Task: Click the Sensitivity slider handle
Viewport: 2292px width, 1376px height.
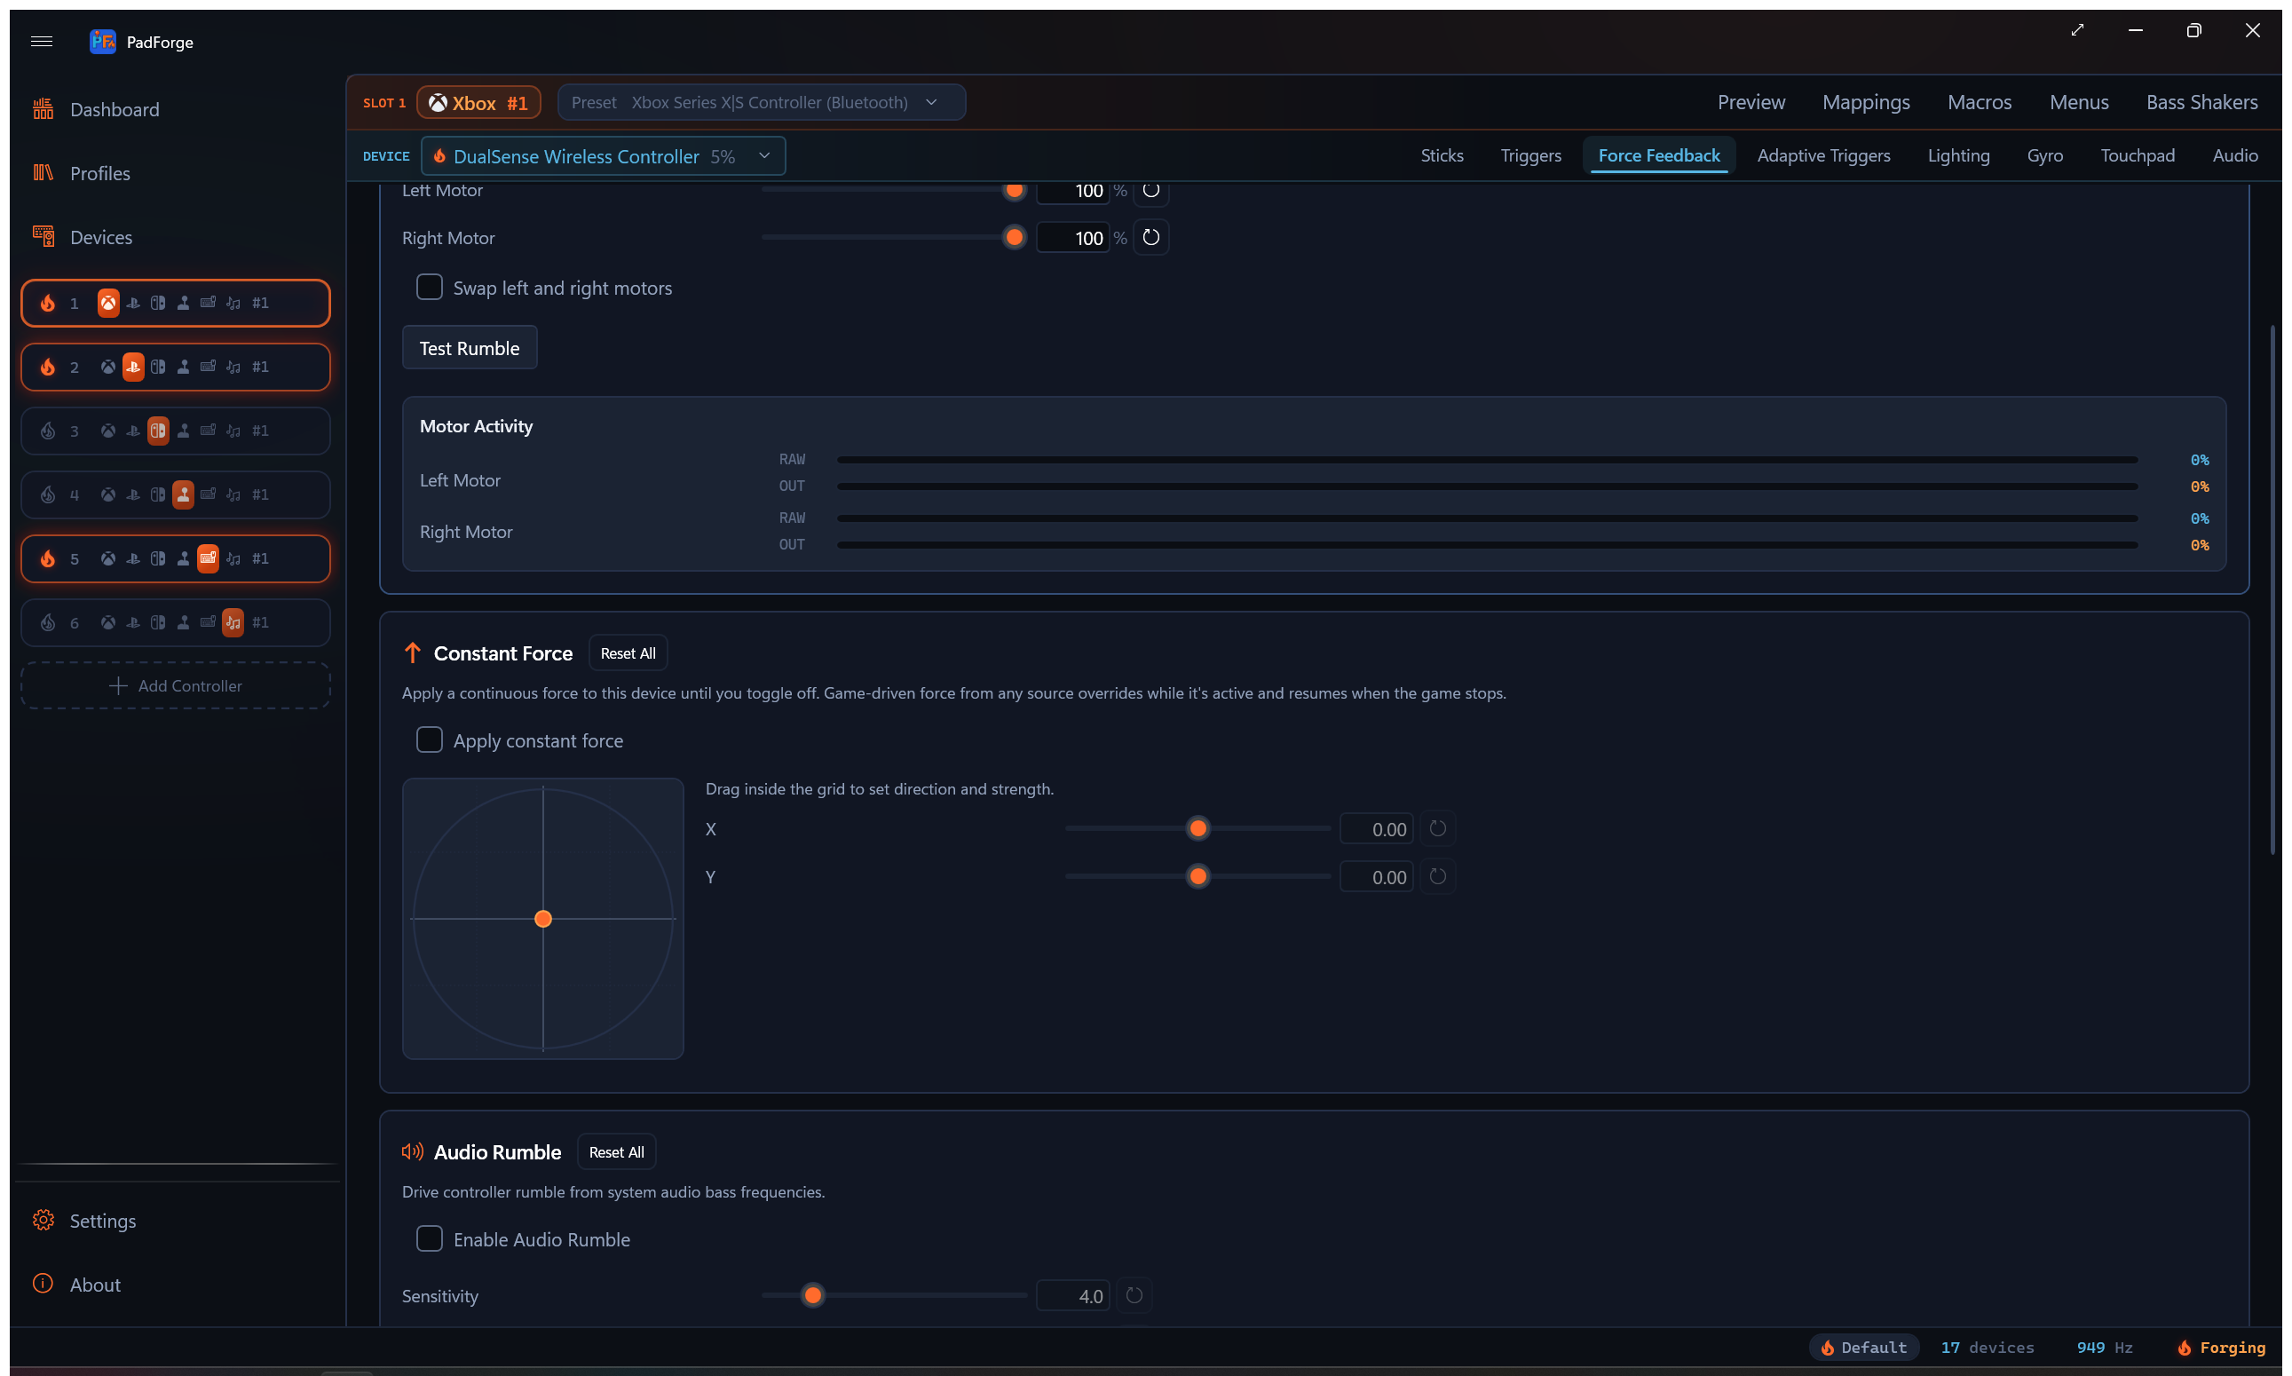Action: pos(813,1295)
